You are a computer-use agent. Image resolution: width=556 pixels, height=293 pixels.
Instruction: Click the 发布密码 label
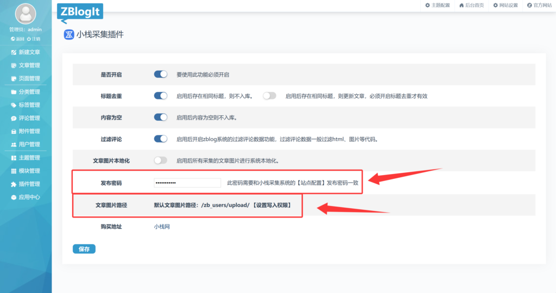point(111,183)
